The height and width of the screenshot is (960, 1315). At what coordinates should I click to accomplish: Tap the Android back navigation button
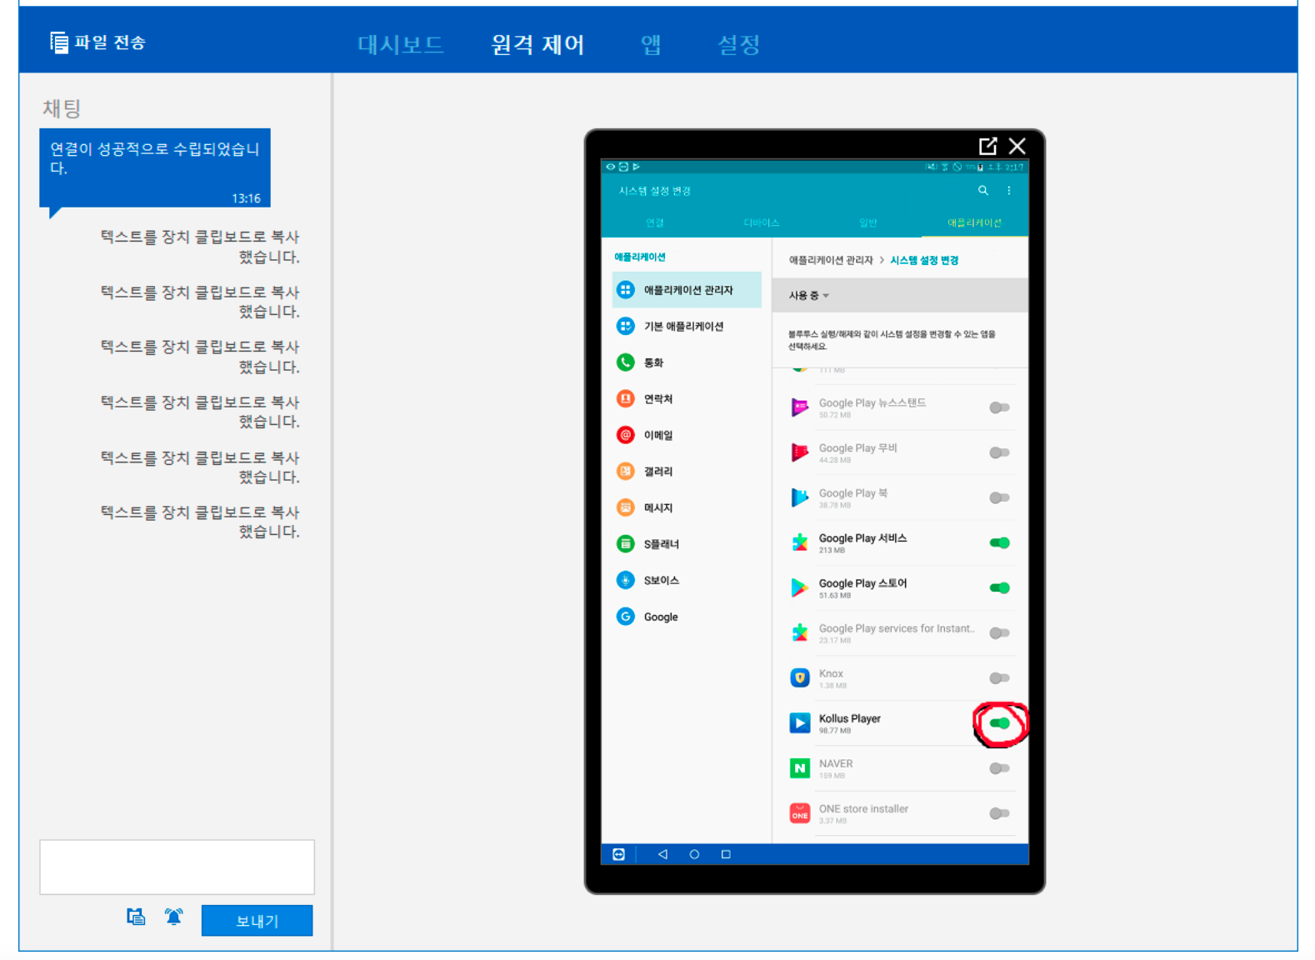point(662,854)
